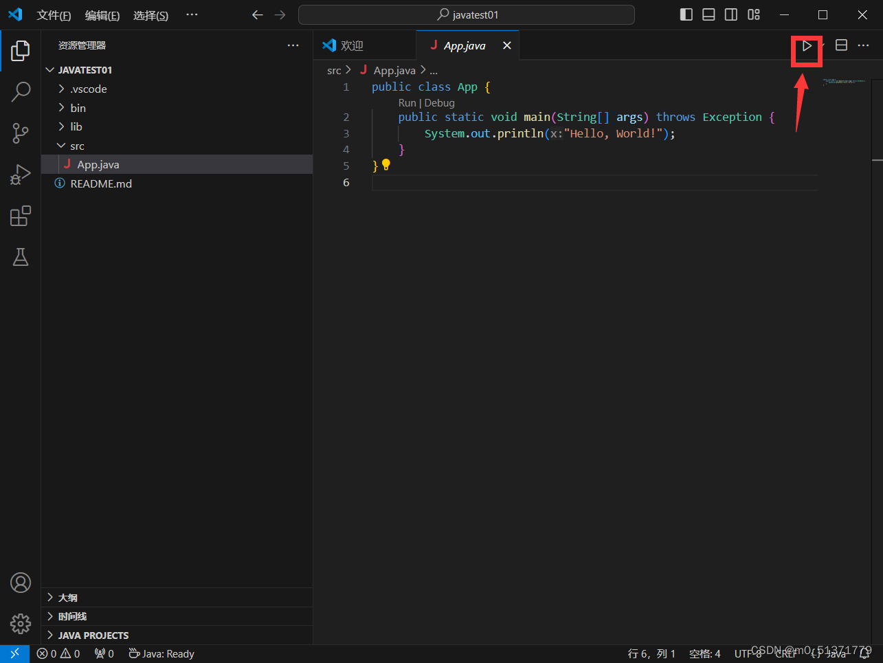This screenshot has width=883, height=663.
Task: Click line number 3 in the gutter
Action: (346, 133)
